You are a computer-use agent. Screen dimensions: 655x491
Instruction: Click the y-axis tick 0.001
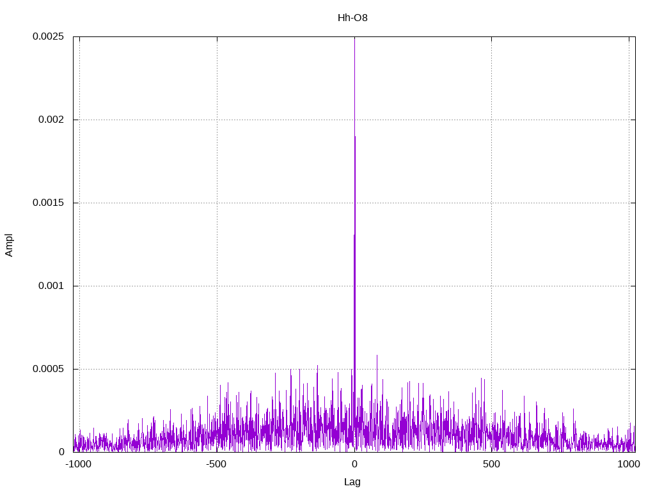tap(51, 286)
